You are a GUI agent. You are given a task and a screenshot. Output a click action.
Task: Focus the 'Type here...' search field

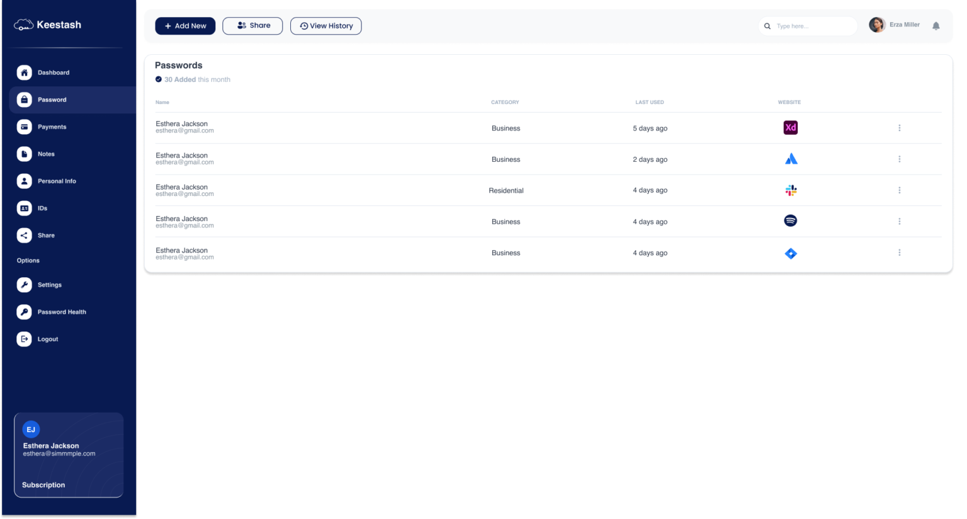coord(812,26)
